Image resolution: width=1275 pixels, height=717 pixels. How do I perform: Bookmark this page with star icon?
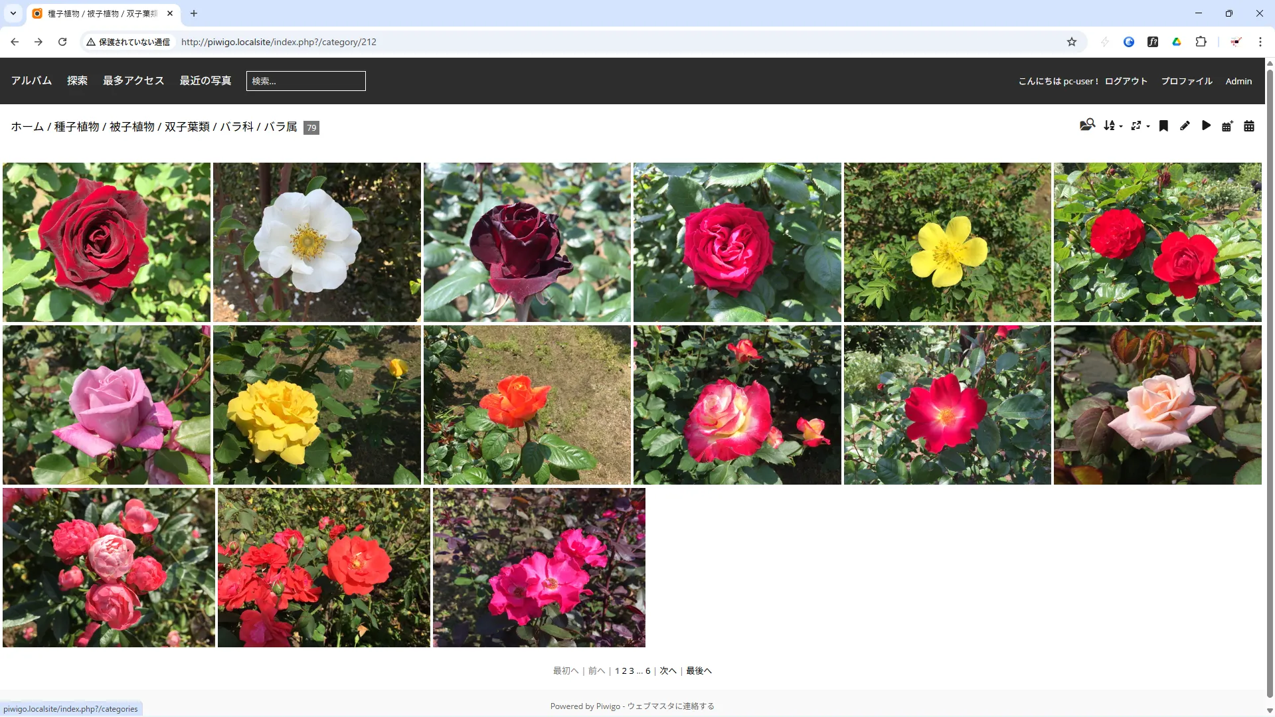tap(1071, 42)
